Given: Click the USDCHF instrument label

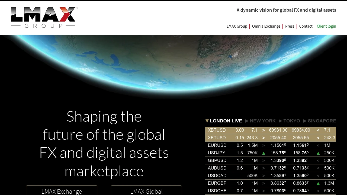Looking at the screenshot, I should point(217,191).
